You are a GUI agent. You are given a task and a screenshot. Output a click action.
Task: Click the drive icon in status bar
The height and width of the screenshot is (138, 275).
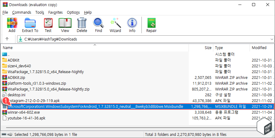tap(4, 134)
